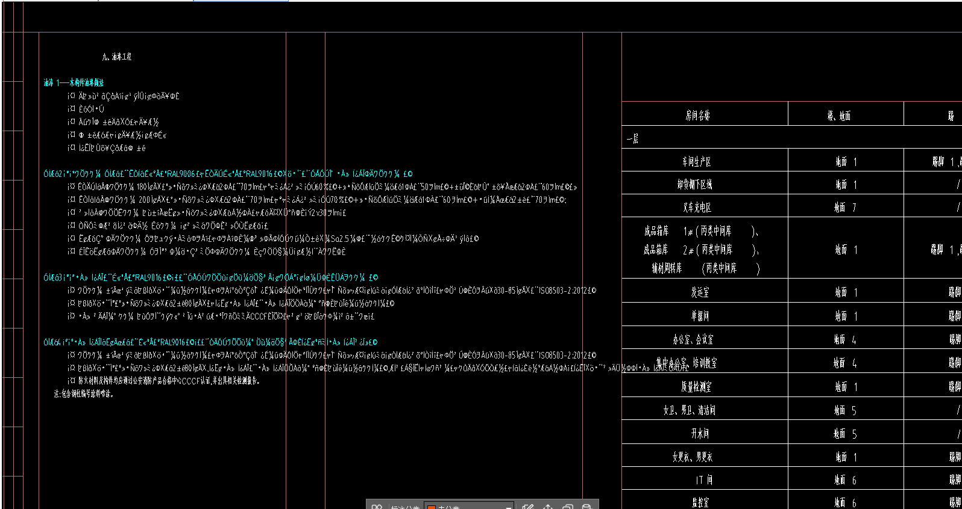Viewport: 962px width, 509px height.
Task: Click the shapes icon in the annotation toolbar
Action: click(x=377, y=507)
